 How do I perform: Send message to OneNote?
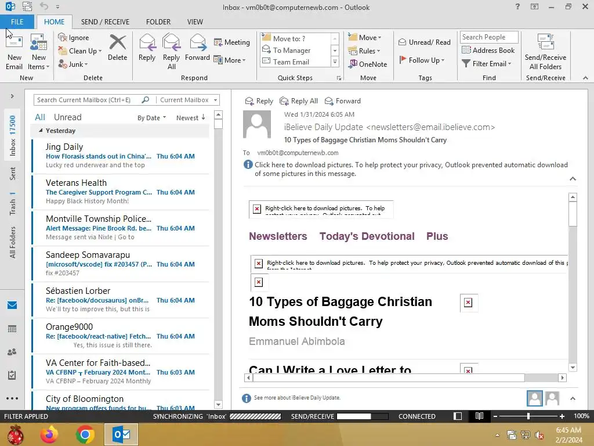tap(368, 64)
